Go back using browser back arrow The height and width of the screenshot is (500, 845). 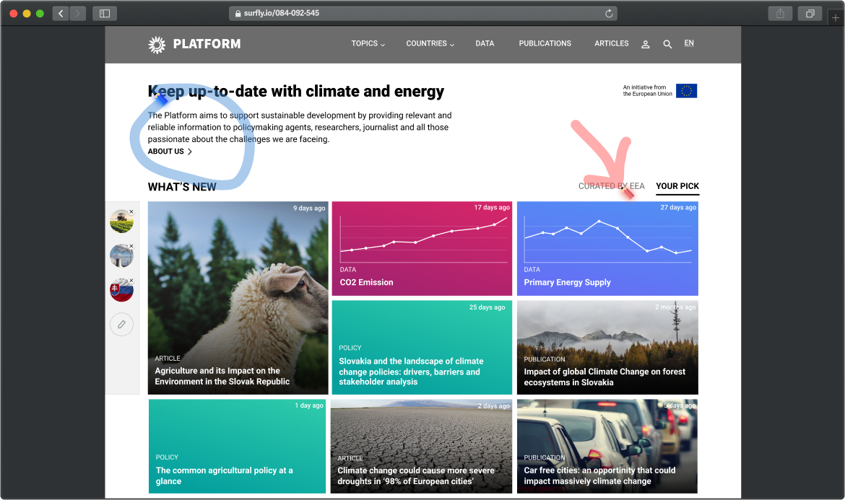tap(61, 13)
